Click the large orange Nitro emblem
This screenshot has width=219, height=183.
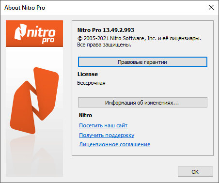34,100
